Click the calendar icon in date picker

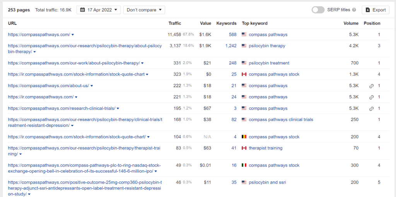[82, 10]
